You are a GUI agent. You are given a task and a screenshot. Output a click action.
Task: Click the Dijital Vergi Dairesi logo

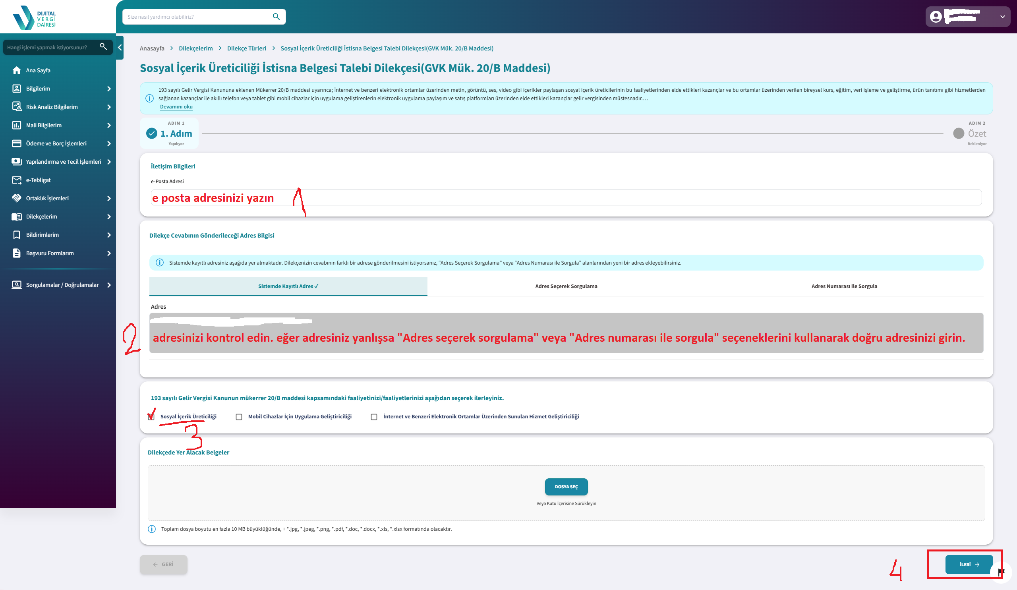click(x=34, y=18)
